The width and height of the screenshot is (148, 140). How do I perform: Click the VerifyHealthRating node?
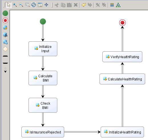tap(122, 57)
